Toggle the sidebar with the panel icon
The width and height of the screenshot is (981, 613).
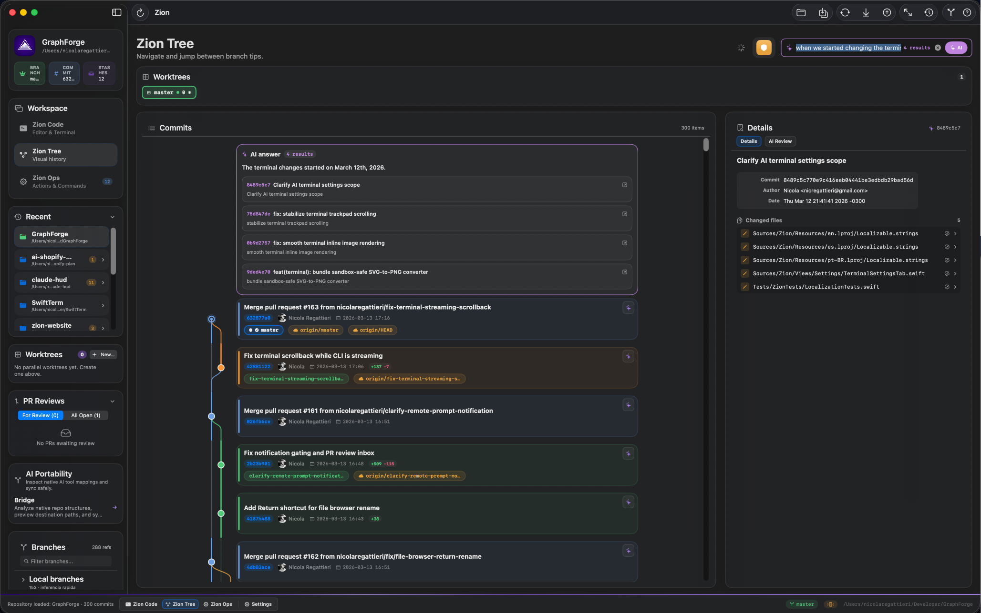pos(116,12)
